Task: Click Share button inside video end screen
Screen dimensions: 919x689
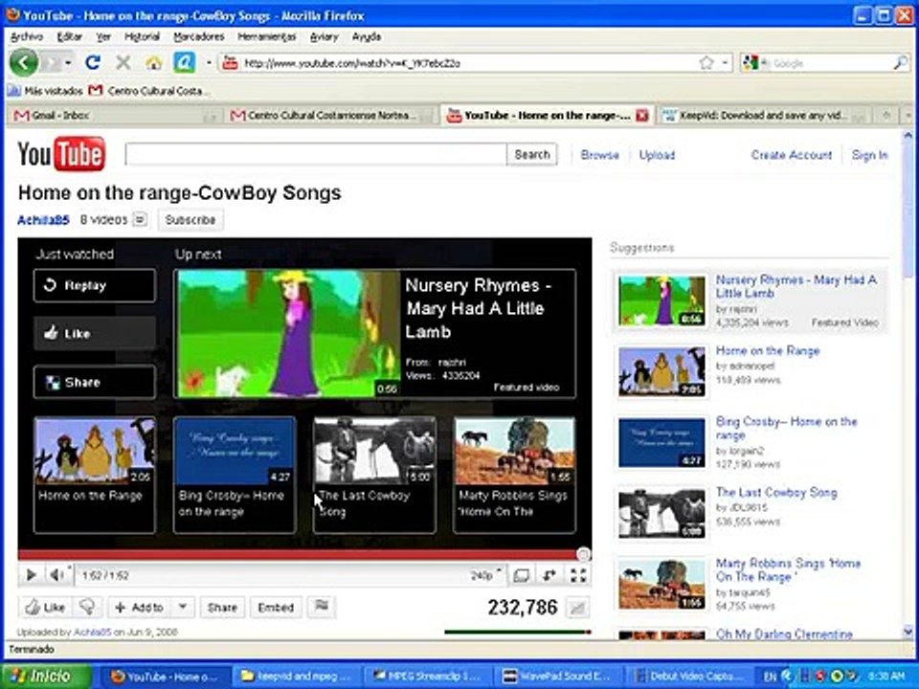Action: 95,383
